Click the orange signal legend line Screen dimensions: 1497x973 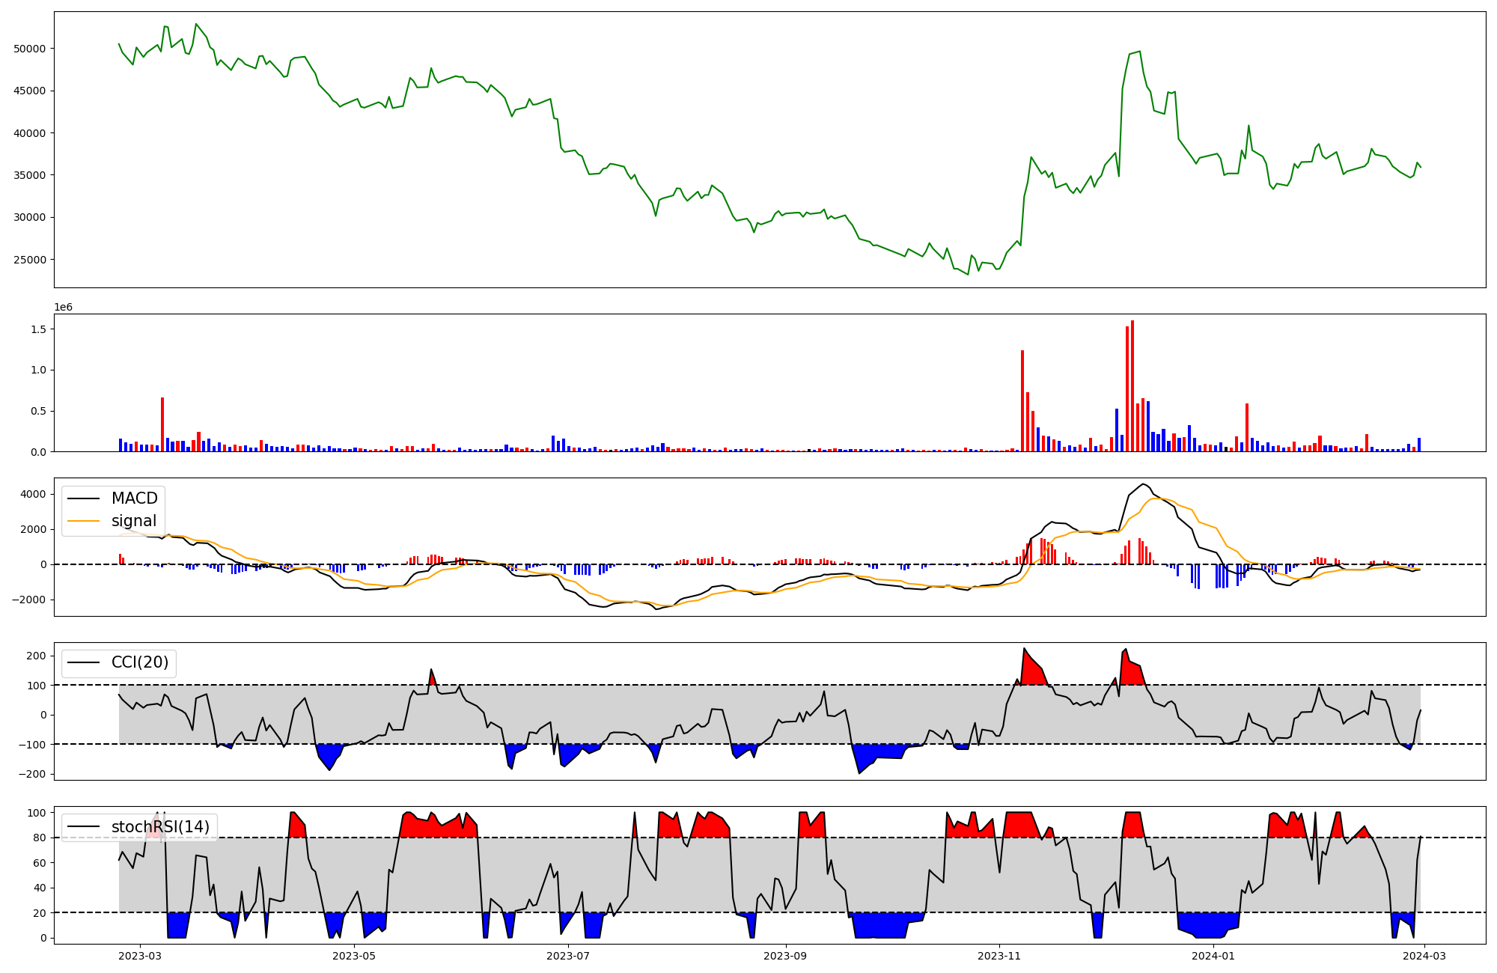pos(83,521)
